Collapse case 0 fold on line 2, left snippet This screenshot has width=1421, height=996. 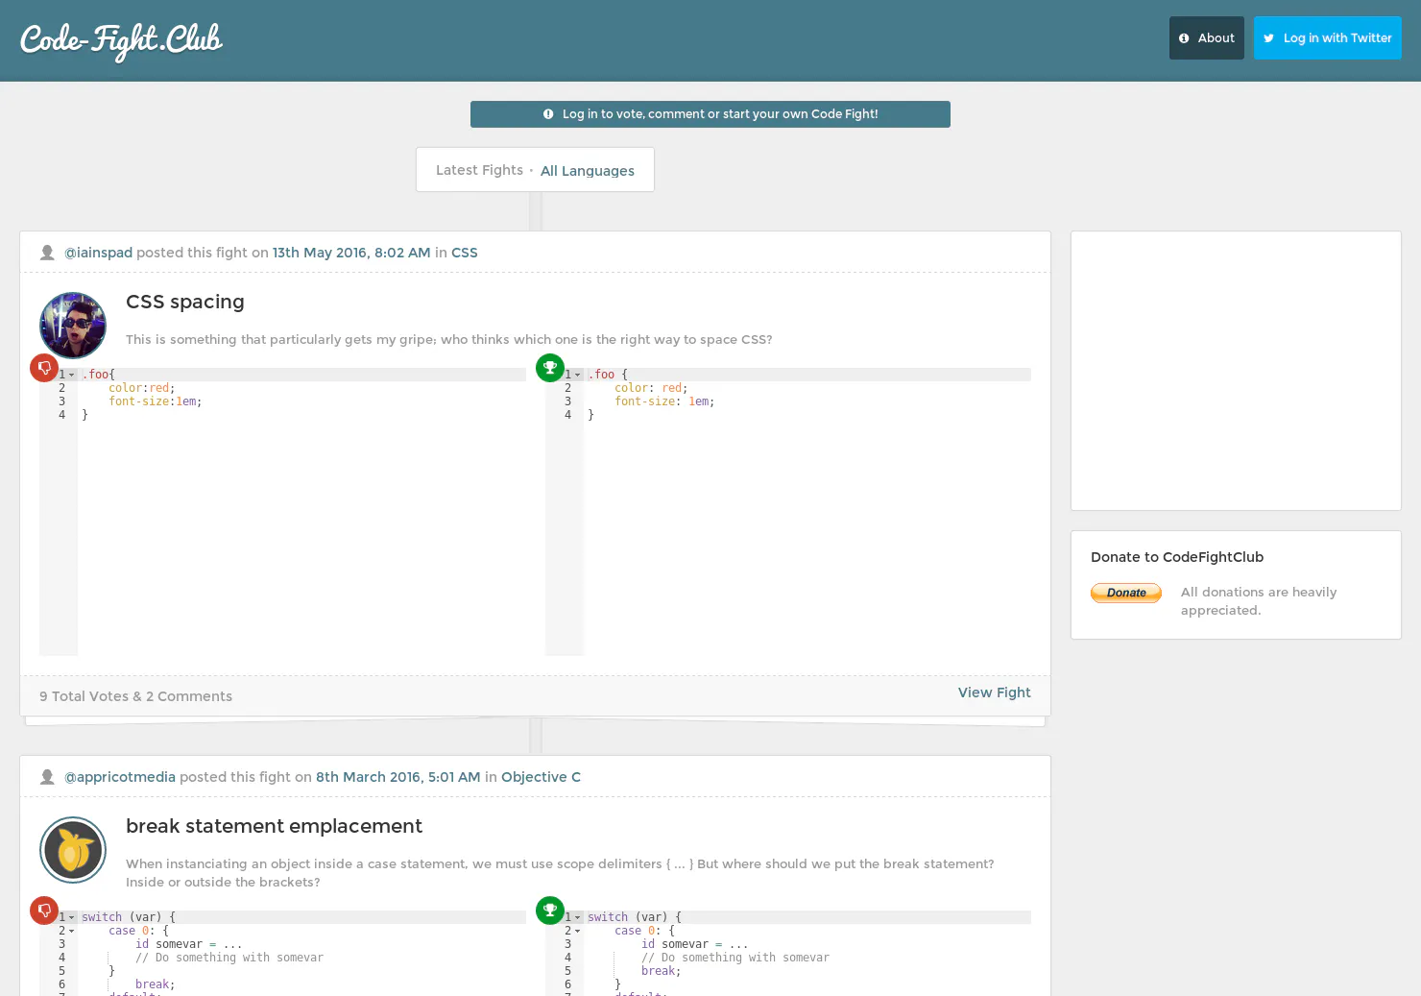click(x=71, y=931)
